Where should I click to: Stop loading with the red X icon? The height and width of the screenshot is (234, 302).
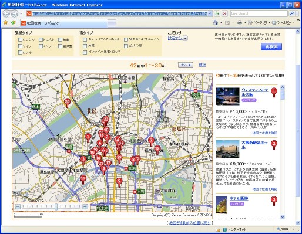(224, 13)
